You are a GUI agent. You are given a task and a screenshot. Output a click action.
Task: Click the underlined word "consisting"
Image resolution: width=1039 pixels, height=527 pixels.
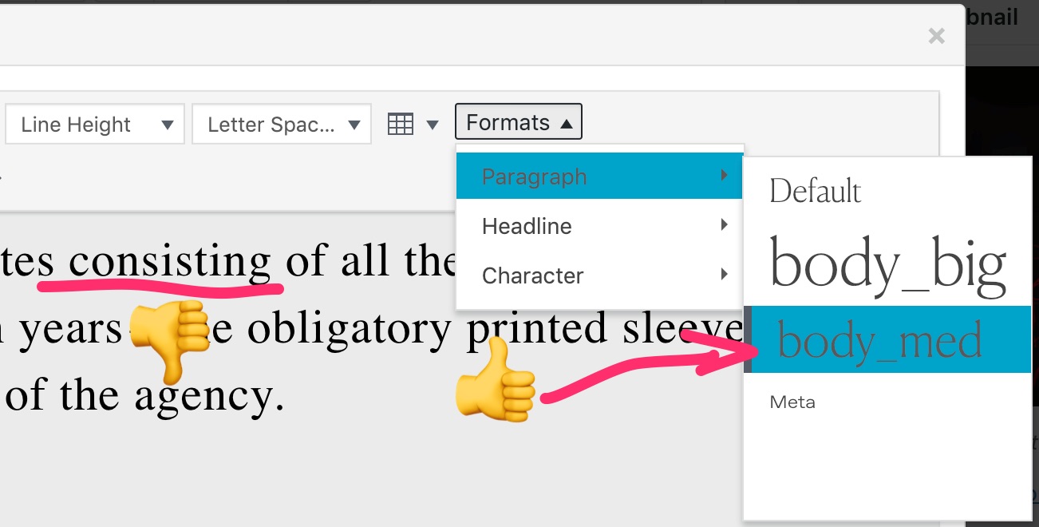pos(169,263)
